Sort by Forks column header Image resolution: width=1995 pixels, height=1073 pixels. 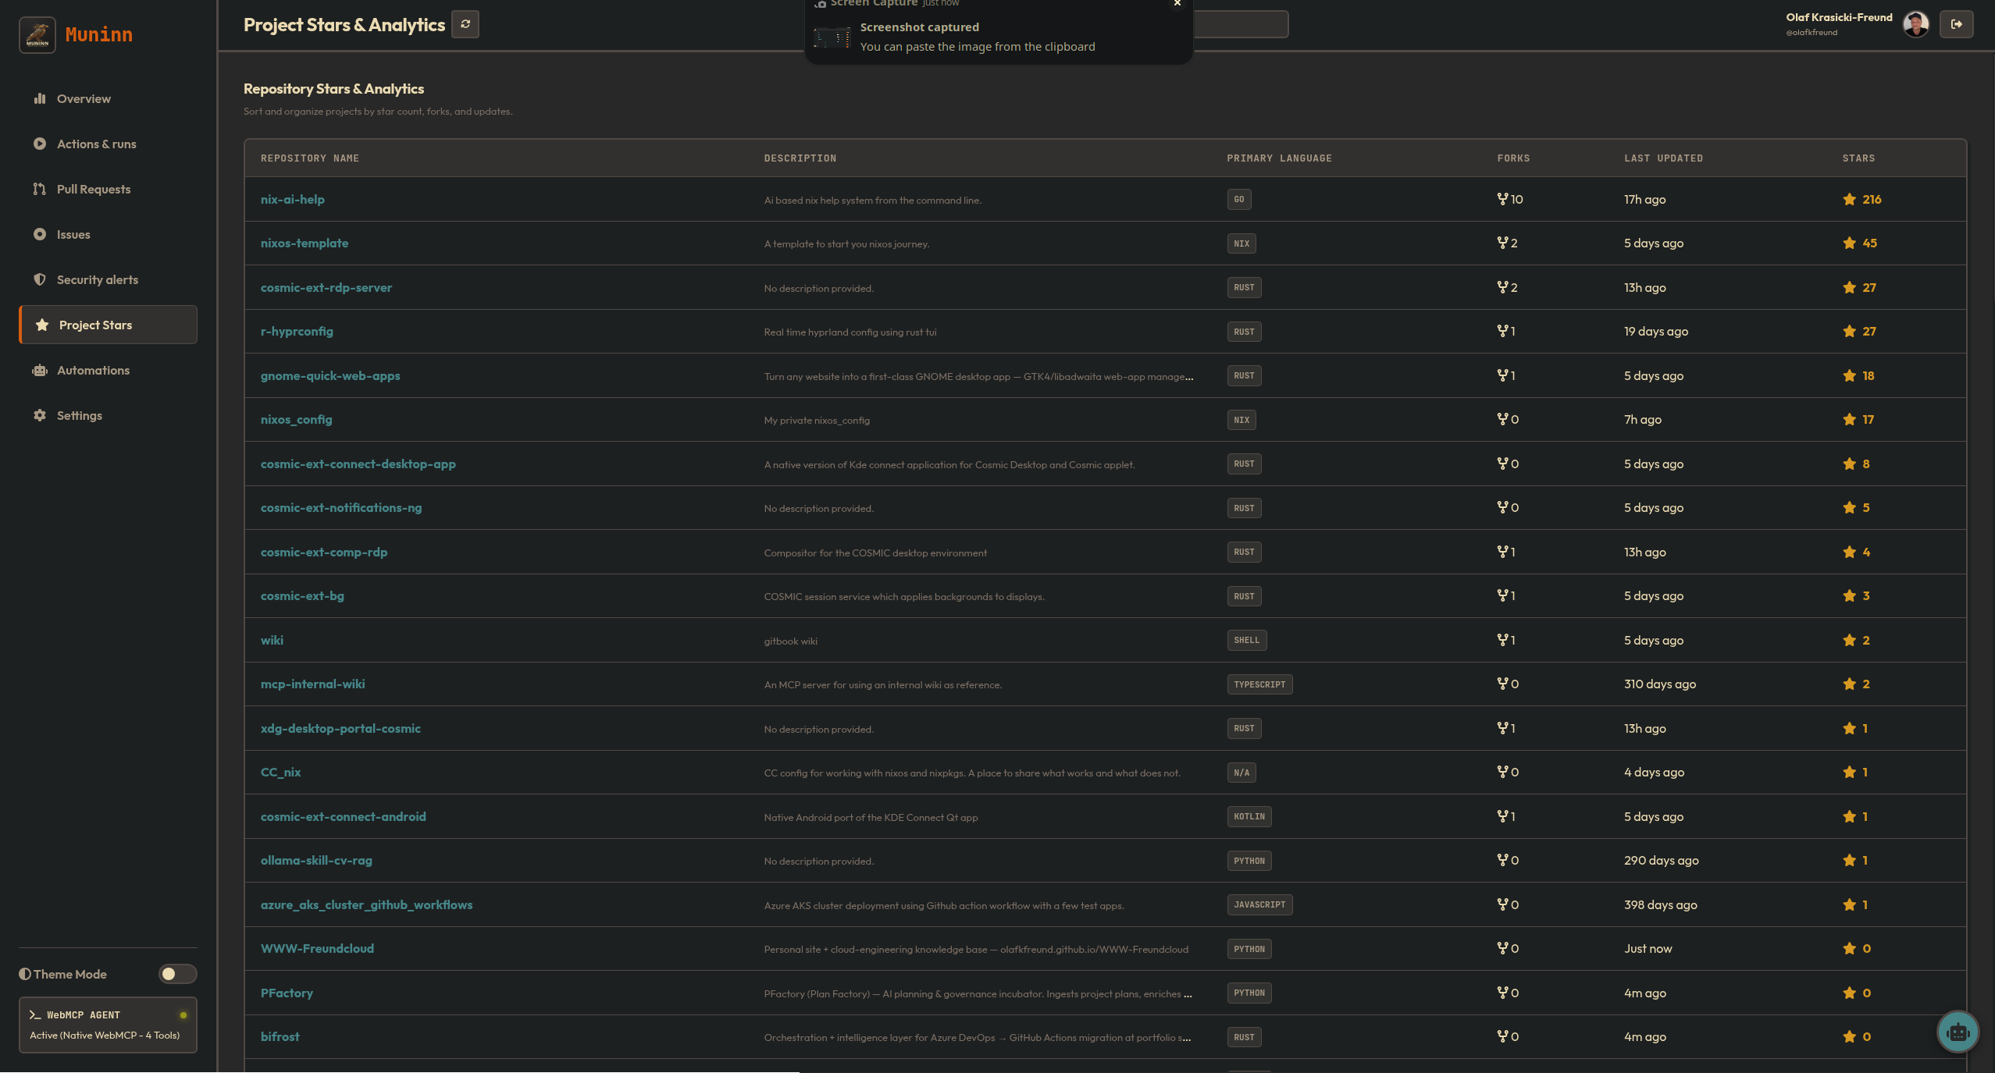click(1513, 158)
